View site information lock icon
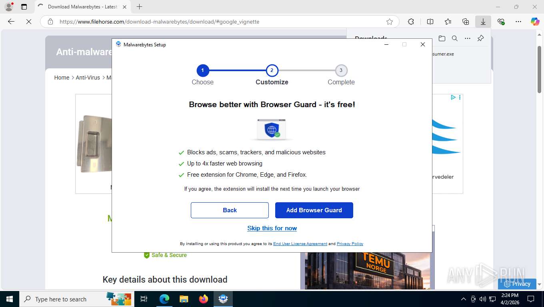The width and height of the screenshot is (544, 307). 50,22
